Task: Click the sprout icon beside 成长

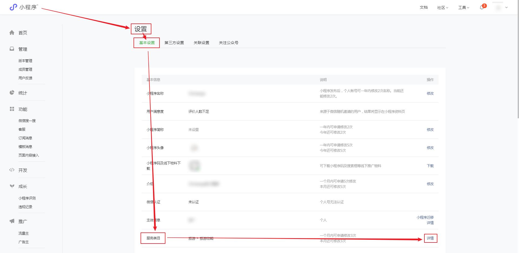Action: tap(12, 186)
